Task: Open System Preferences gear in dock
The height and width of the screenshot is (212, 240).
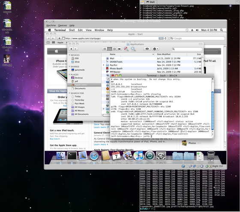Action: tap(161, 156)
